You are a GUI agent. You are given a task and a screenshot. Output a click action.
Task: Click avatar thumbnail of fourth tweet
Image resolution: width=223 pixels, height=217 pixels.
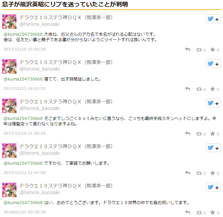(9, 151)
